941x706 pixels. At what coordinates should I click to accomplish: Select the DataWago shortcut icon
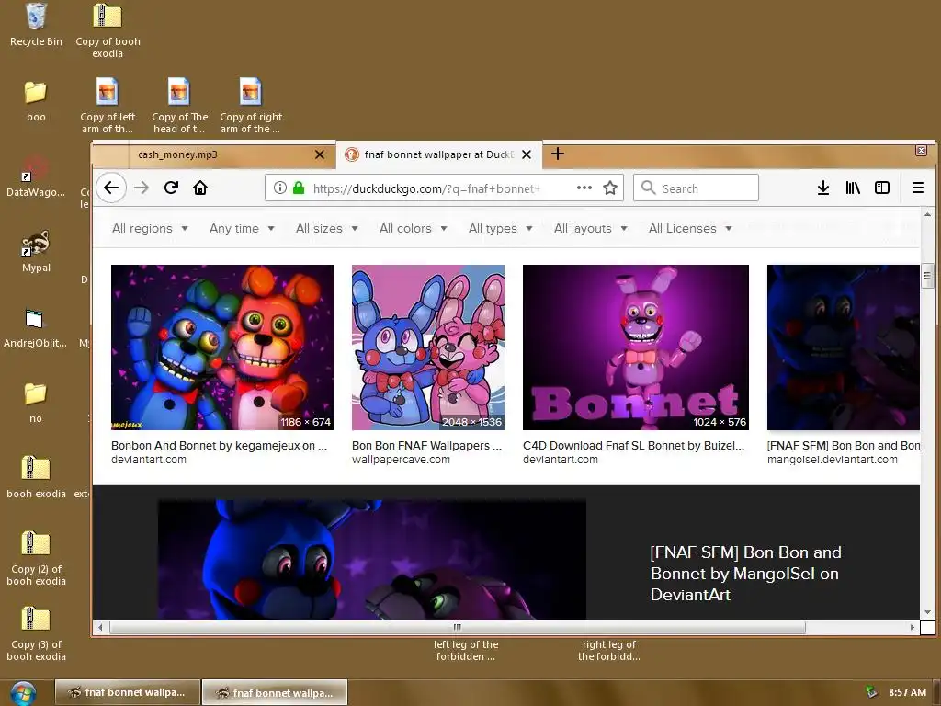tap(36, 176)
